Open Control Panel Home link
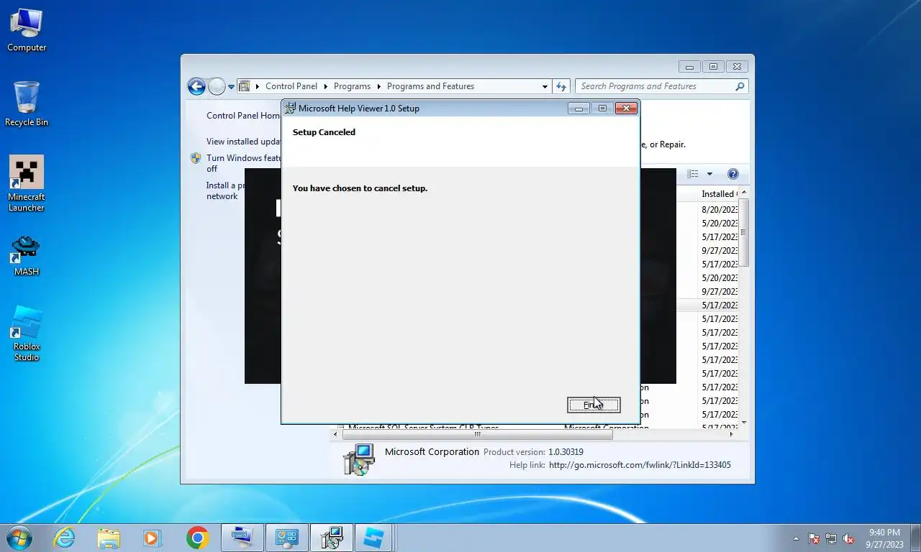The image size is (921, 552). pos(243,116)
